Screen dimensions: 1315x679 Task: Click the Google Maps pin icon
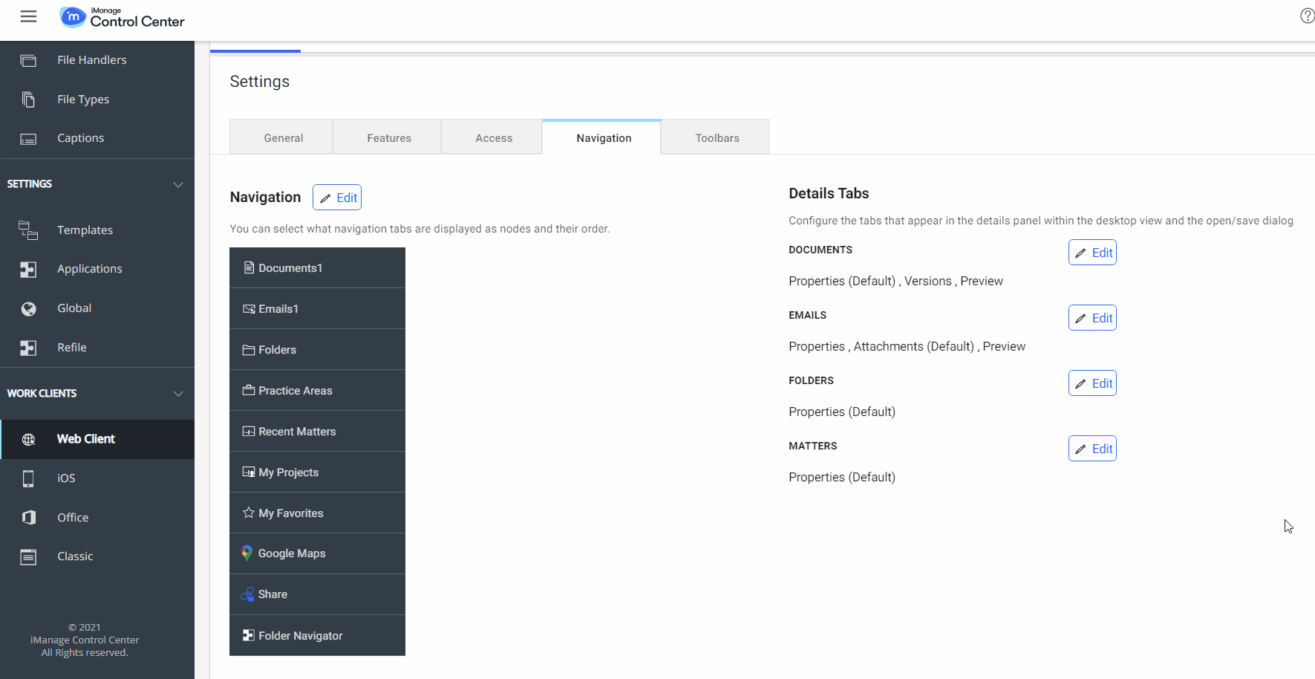click(x=247, y=553)
